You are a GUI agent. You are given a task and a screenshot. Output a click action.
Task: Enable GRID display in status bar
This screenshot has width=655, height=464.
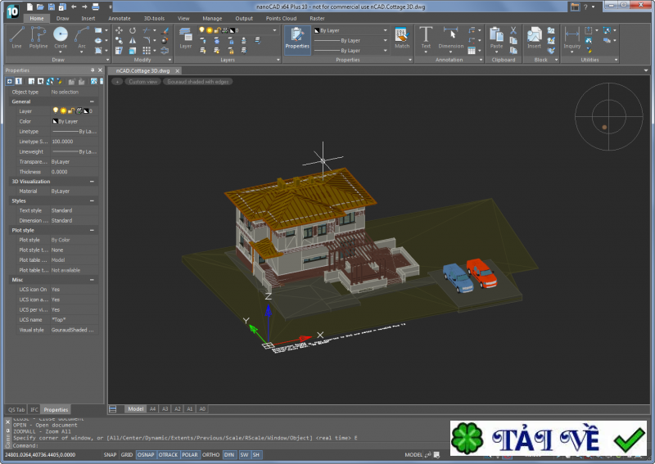[127, 454]
